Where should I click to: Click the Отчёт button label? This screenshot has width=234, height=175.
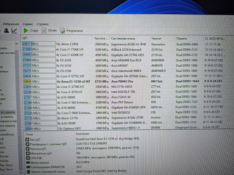(x=52, y=30)
